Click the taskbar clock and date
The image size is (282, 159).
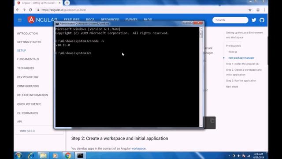(259, 156)
